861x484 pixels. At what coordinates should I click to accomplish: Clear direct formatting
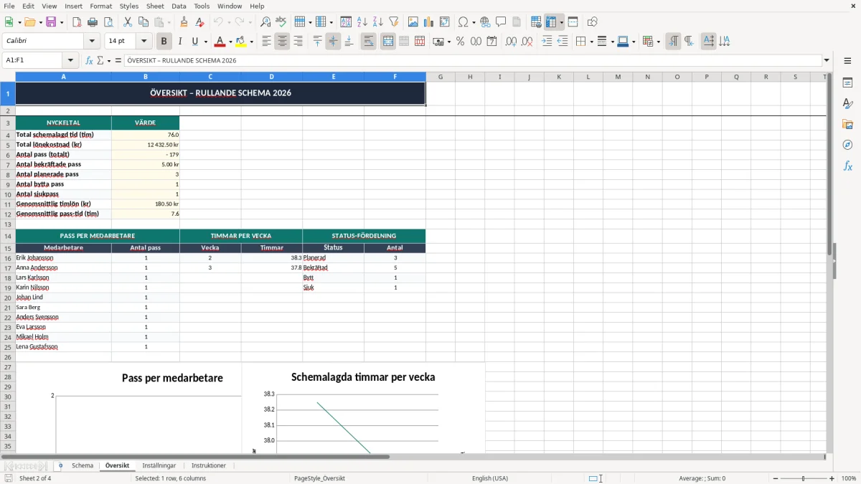click(x=200, y=22)
